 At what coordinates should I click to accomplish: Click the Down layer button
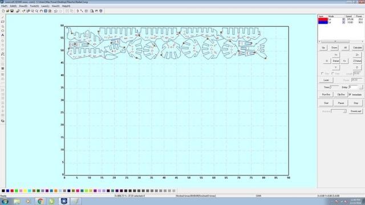point(334,48)
